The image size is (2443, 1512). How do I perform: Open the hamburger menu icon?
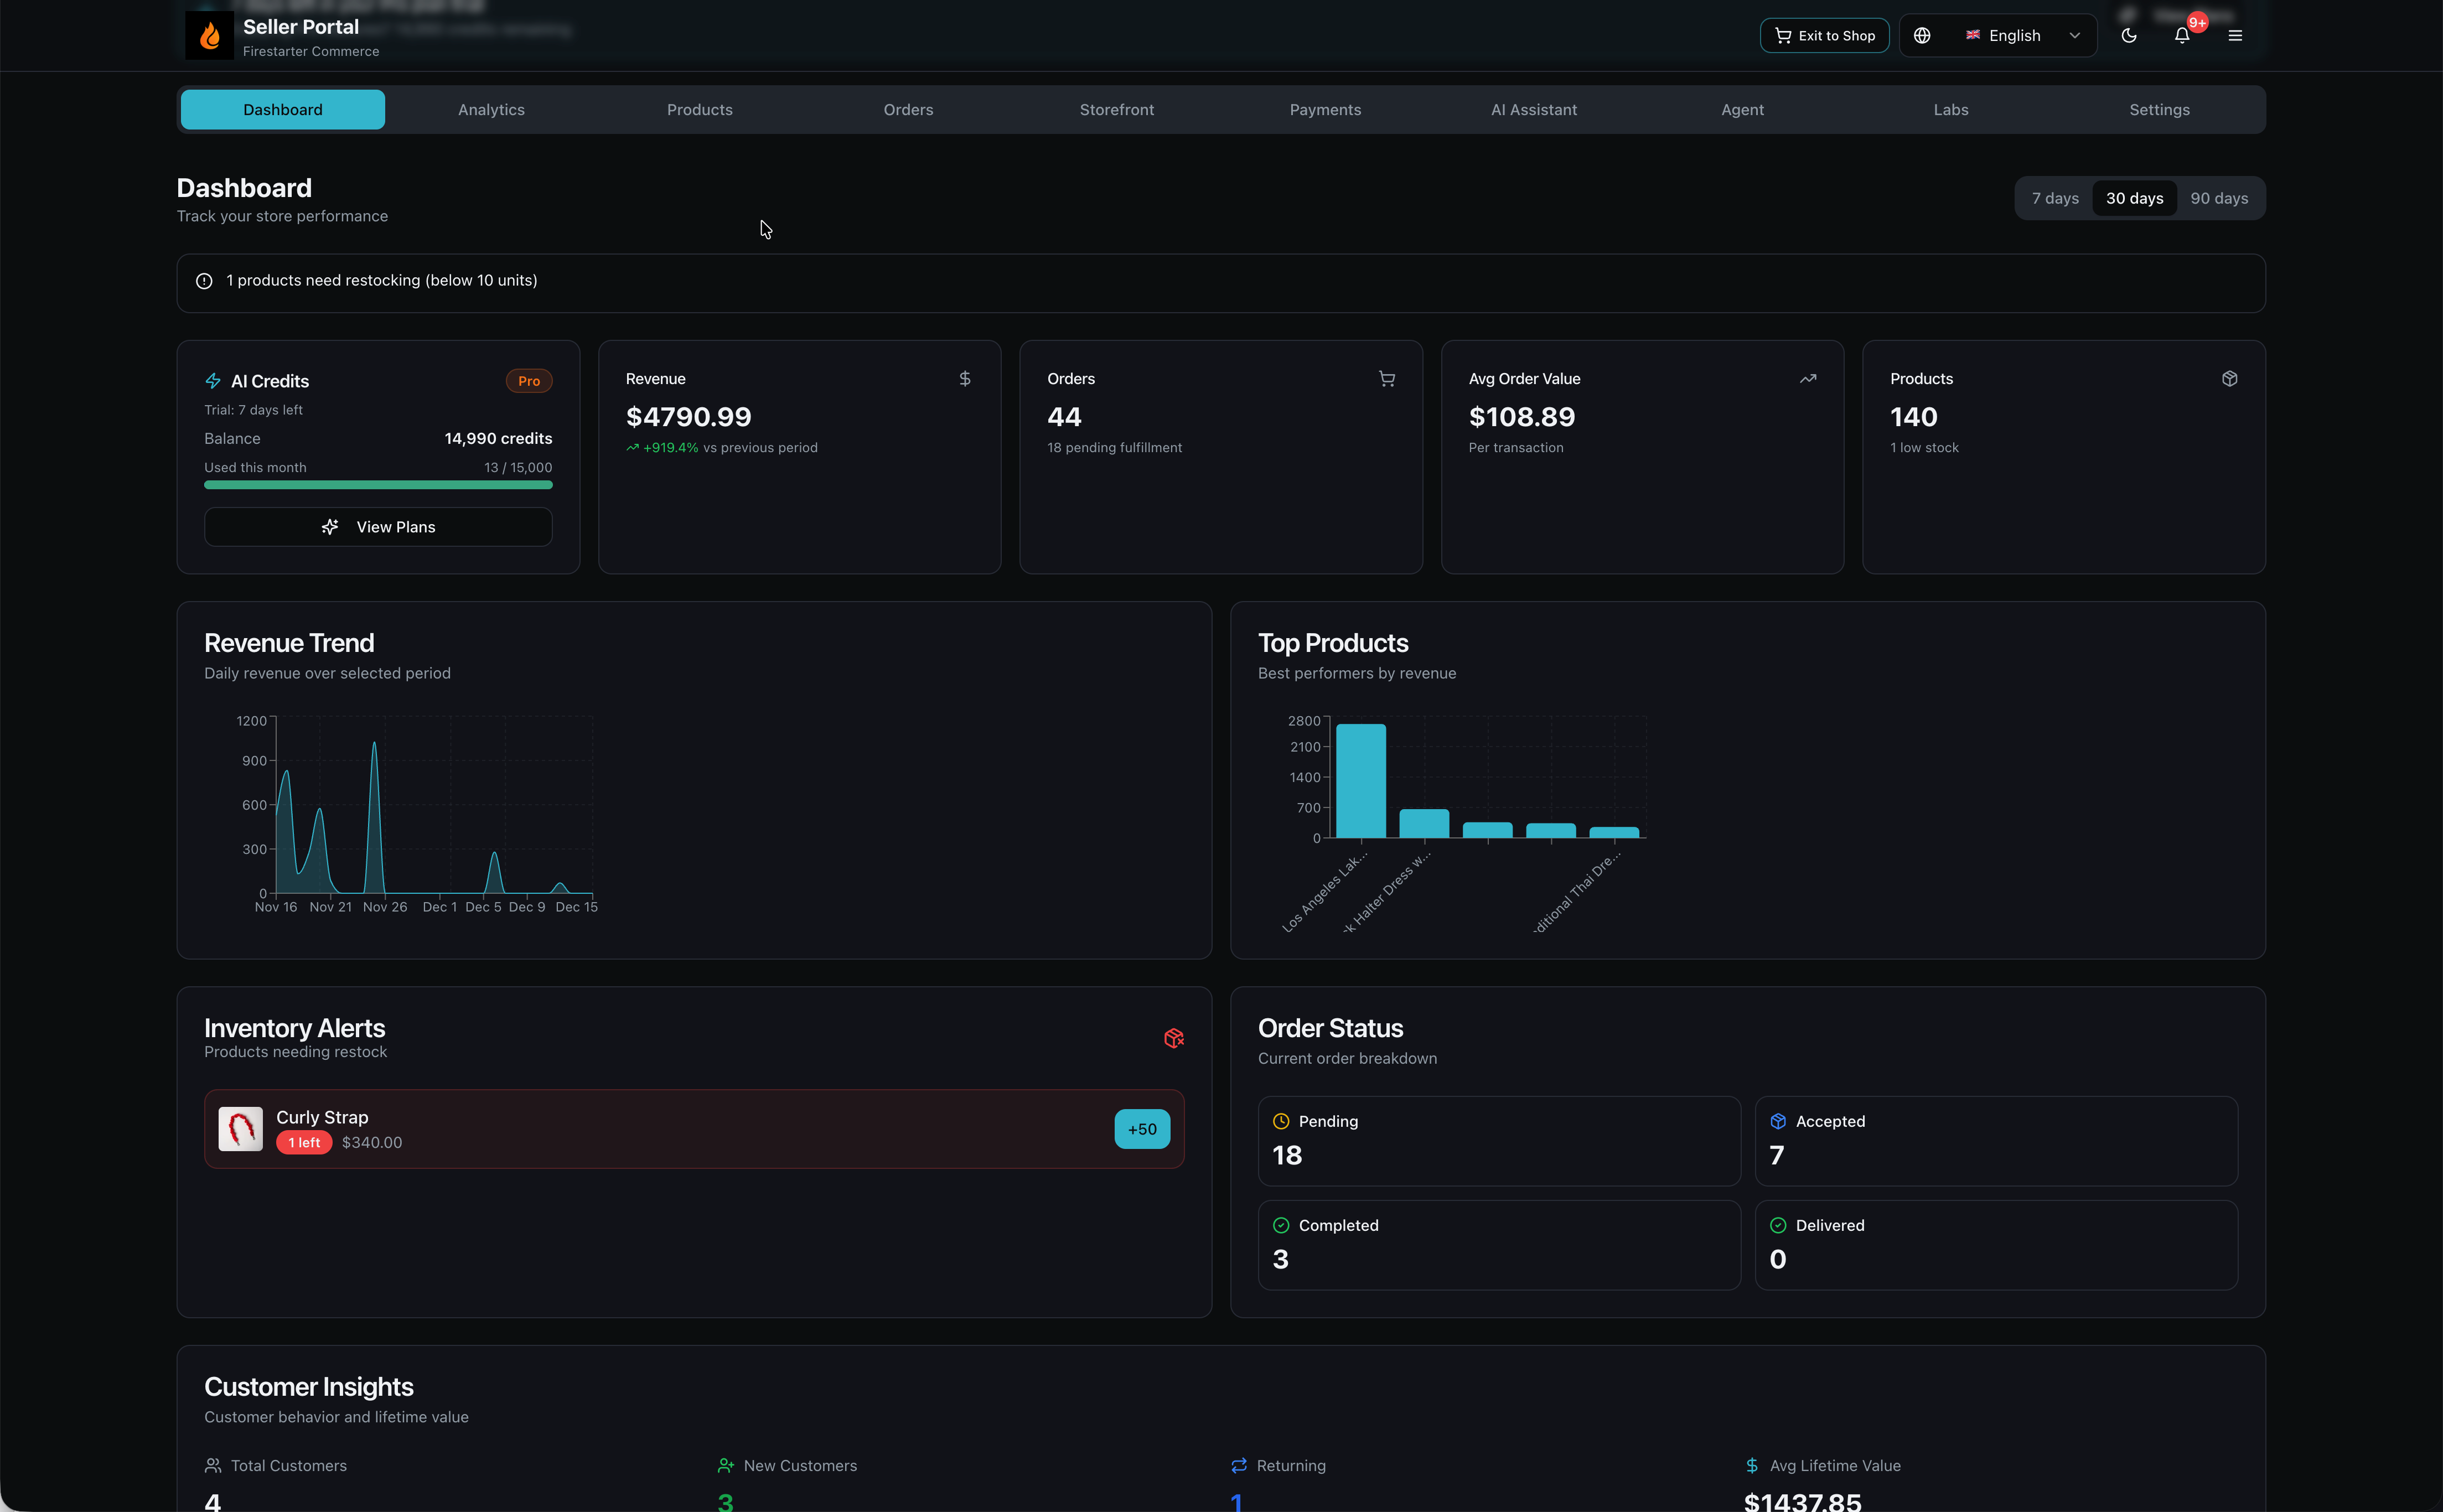(x=2235, y=36)
